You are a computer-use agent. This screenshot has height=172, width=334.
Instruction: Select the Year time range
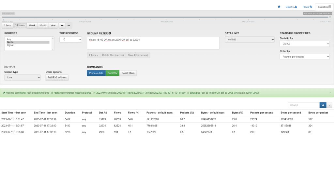coord(53,25)
